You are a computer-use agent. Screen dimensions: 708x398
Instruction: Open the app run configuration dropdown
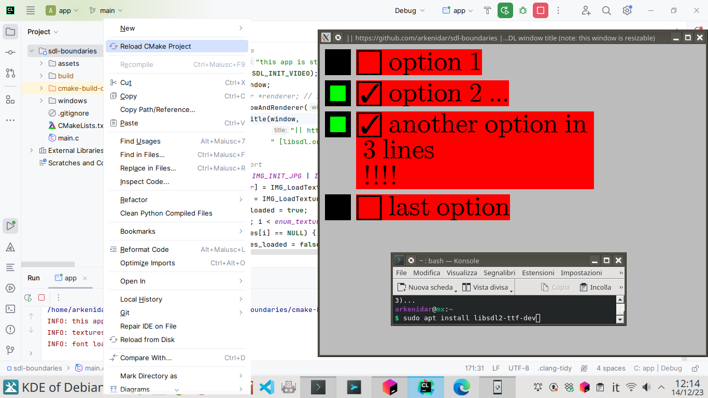coord(458,10)
